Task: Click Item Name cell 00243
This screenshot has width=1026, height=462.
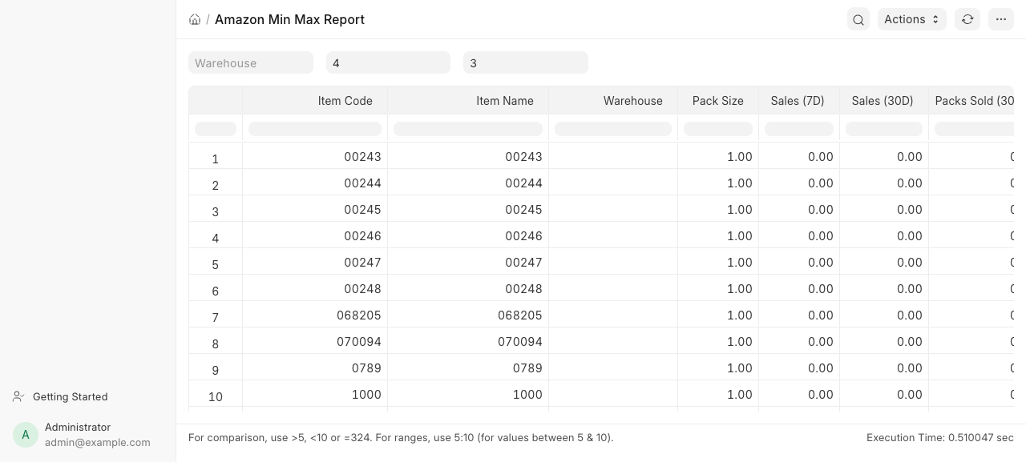Action: (x=468, y=156)
